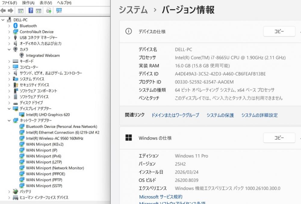The width and height of the screenshot is (301, 204).
Task: Select WAN Miniport (IKEv2) entry
Action: pyautogui.click(x=45, y=144)
